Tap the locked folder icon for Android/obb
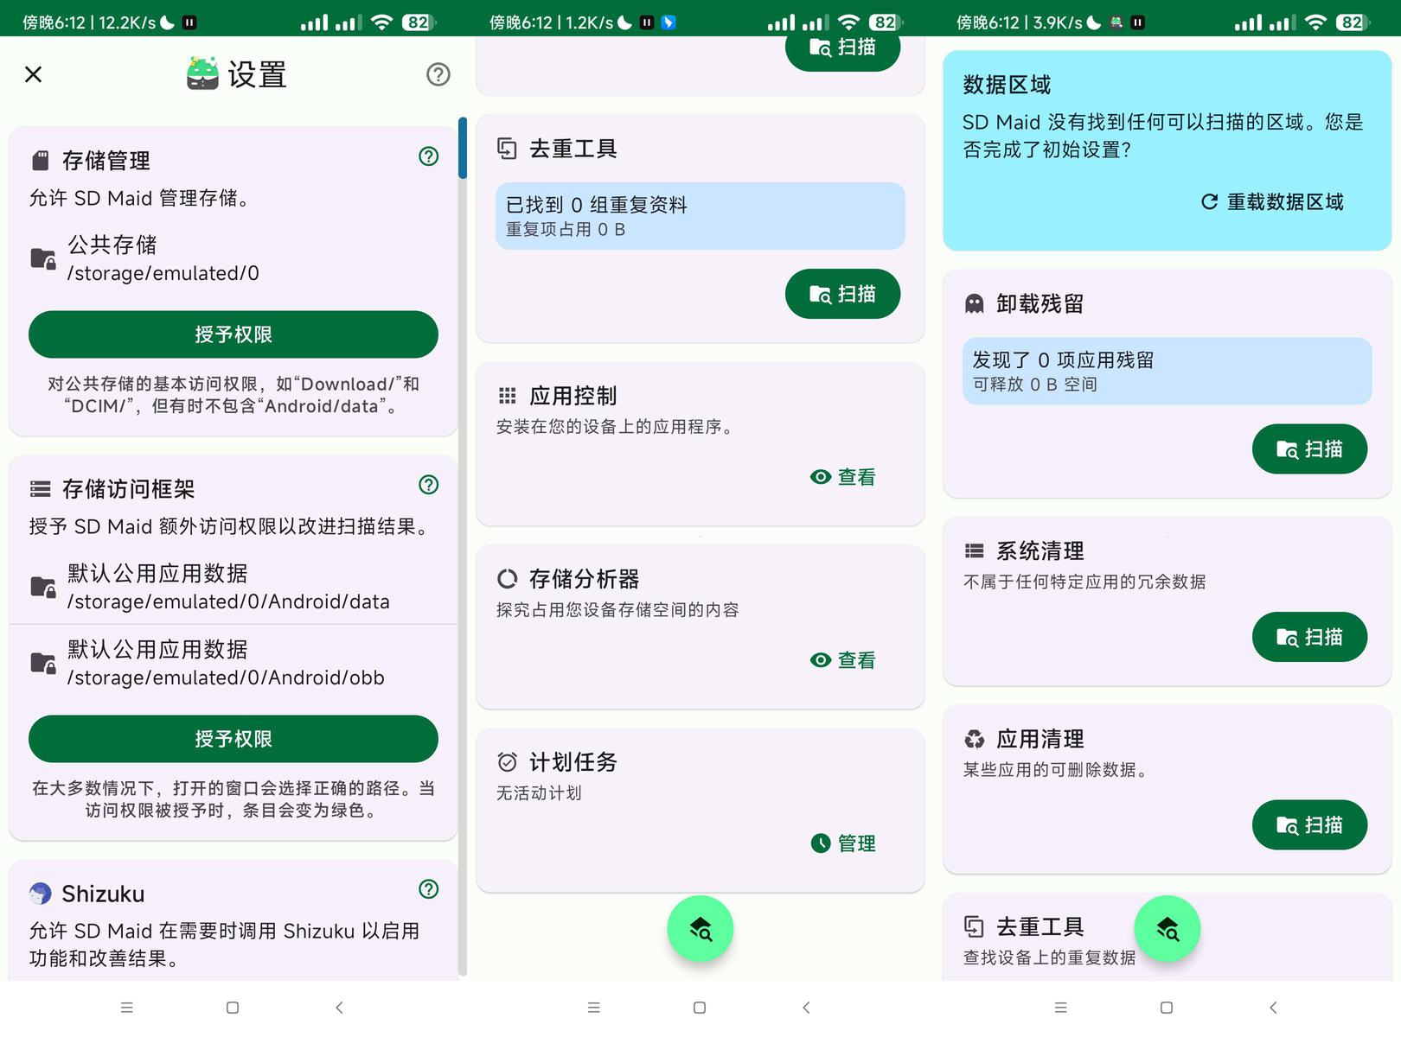Image resolution: width=1401 pixels, height=1037 pixels. [43, 663]
